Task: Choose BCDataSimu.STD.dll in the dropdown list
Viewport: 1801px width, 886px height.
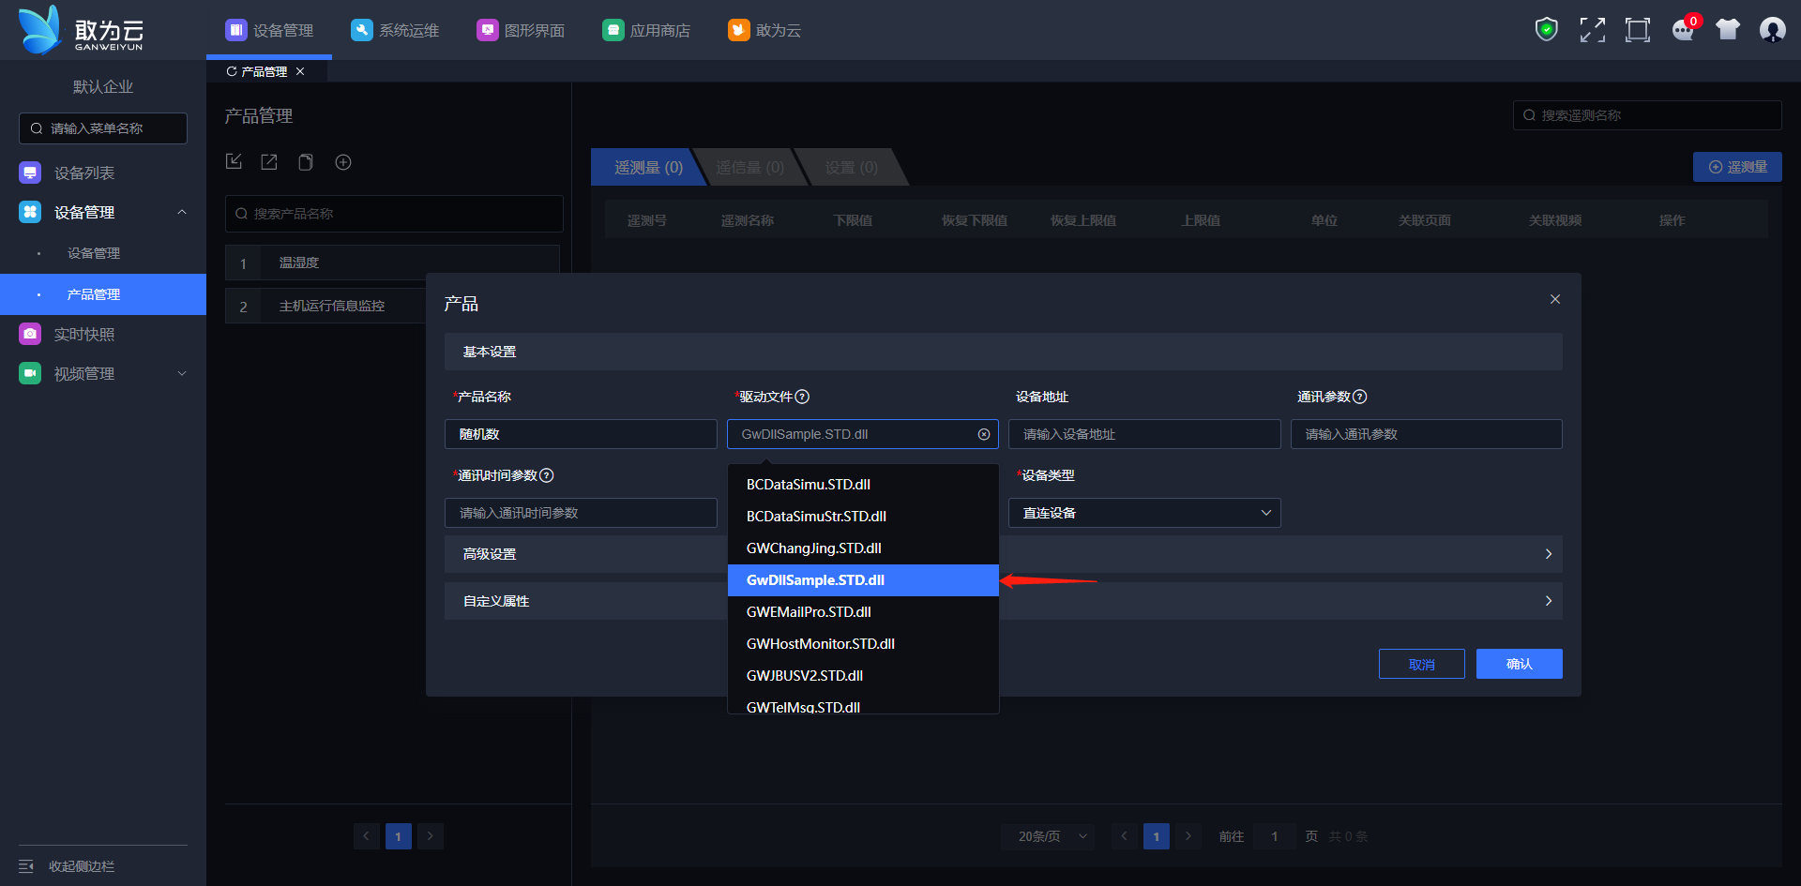Action: tap(808, 485)
